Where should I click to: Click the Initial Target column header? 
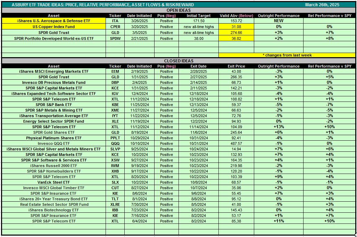pyautogui.click(x=199, y=16)
